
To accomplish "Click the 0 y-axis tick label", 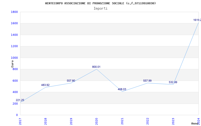I will [x=17, y=115].
